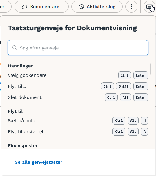Click the Aktivitetslog history clock icon

point(82,7)
